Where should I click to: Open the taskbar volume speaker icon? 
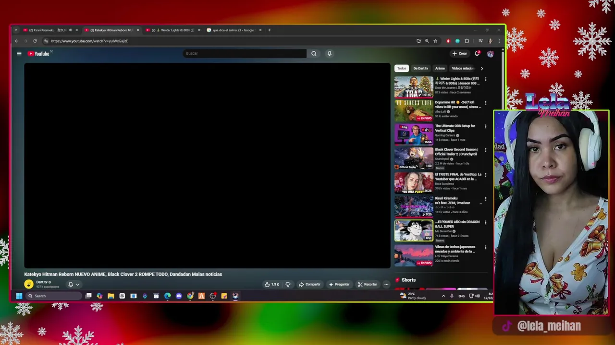coord(477,296)
